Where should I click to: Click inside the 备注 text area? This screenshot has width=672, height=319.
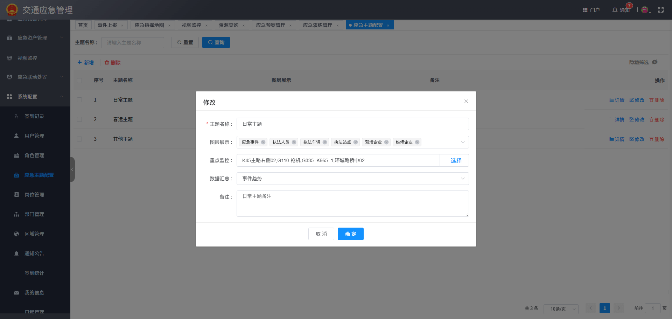352,203
